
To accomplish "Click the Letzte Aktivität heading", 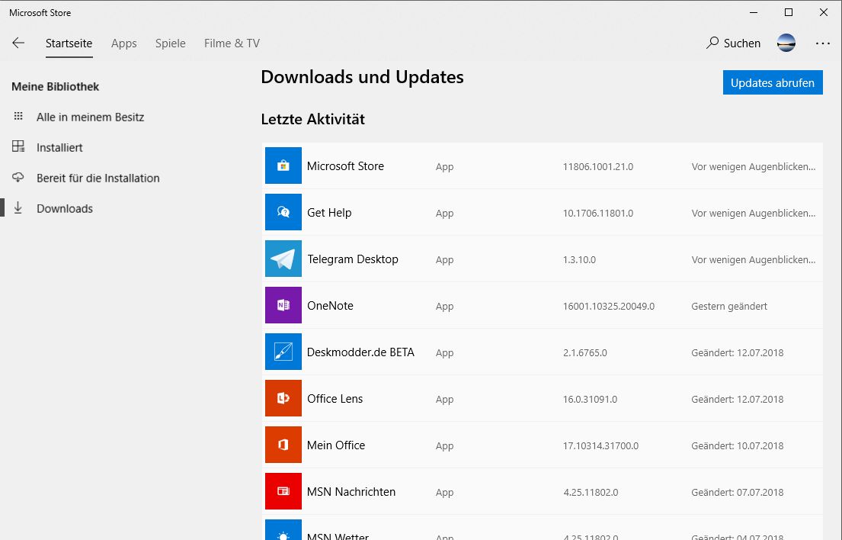I will pyautogui.click(x=313, y=119).
